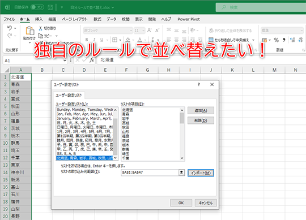Select the SS, S, A, B custom list
The height and width of the screenshot is (220, 306).
(84, 154)
